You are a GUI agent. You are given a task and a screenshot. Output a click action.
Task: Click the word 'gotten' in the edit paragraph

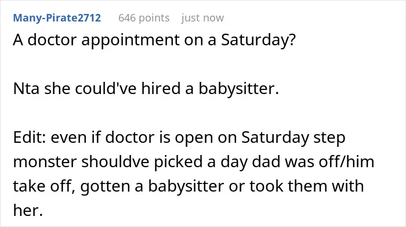(105, 186)
